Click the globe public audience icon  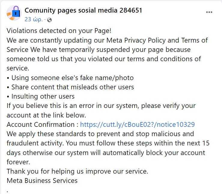(x=49, y=20)
